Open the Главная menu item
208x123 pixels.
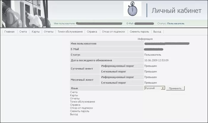(10, 32)
